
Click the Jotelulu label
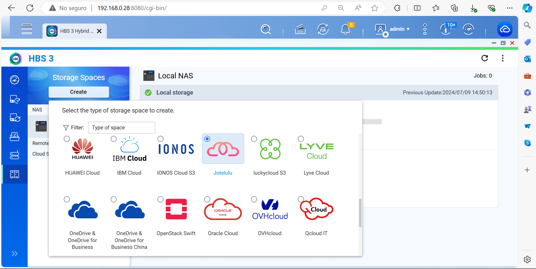[223, 173]
